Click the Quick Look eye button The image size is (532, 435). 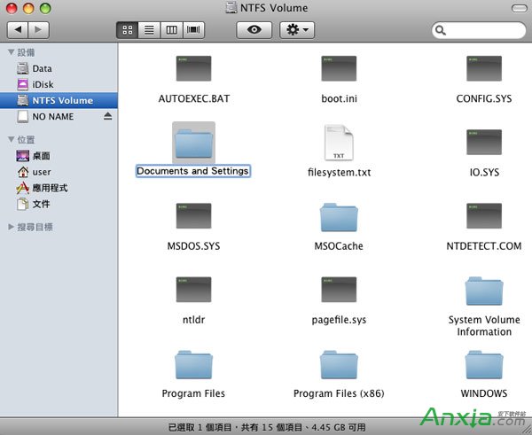(254, 30)
